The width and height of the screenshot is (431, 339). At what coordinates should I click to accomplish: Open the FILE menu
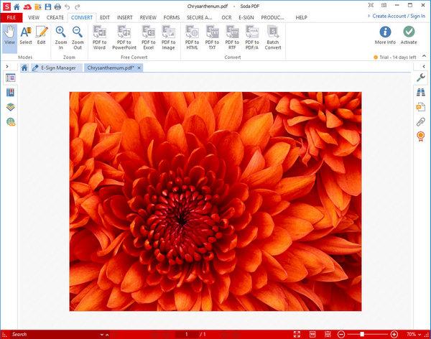[11, 17]
